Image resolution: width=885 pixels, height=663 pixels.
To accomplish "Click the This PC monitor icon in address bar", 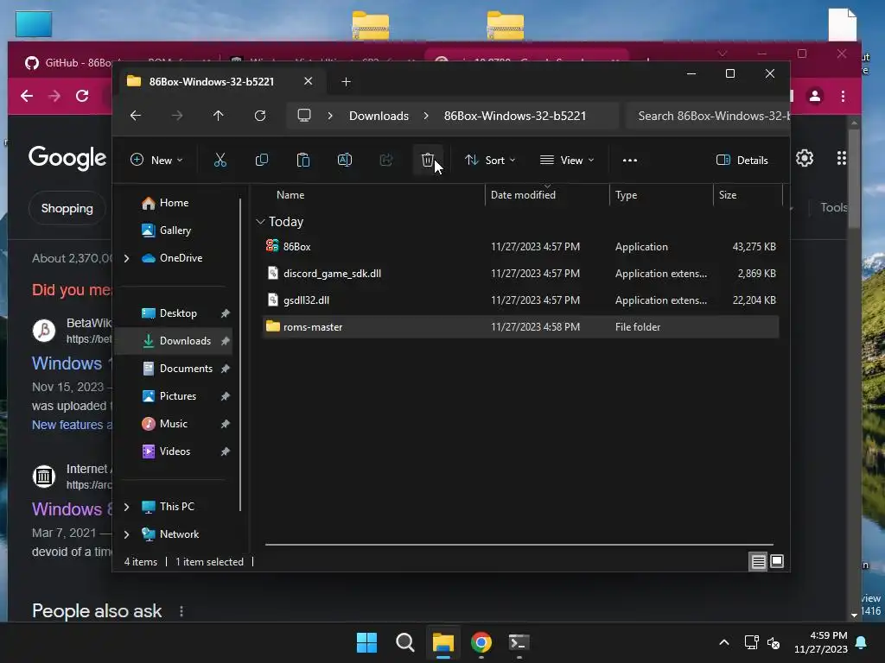I will tap(304, 116).
